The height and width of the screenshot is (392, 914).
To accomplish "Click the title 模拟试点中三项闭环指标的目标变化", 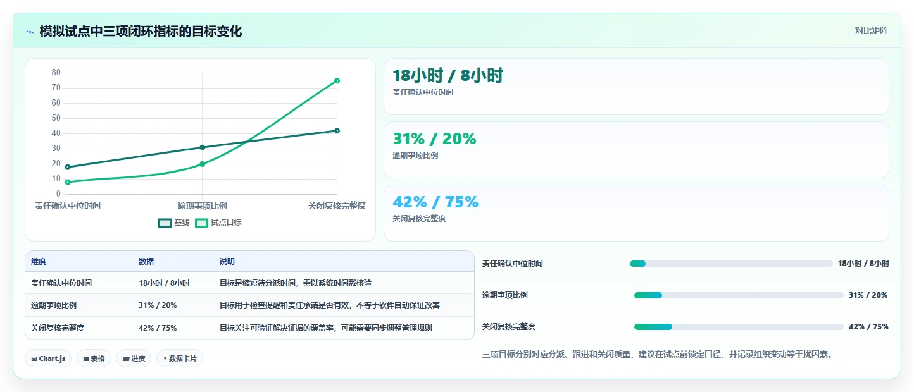I will 141,31.
